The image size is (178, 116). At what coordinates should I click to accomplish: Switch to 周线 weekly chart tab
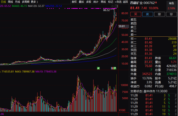coord(11,2)
